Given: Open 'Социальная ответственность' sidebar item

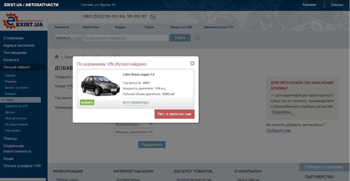Looking at the screenshot, I should tap(17, 149).
